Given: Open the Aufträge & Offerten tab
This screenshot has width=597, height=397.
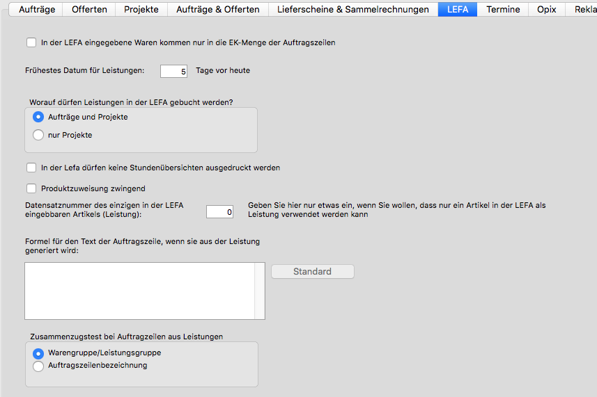Looking at the screenshot, I should [x=218, y=9].
